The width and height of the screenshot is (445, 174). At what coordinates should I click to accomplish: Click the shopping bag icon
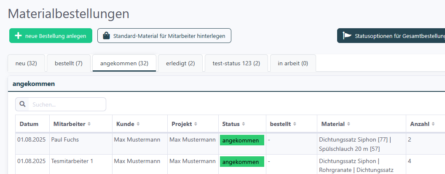pos(106,36)
